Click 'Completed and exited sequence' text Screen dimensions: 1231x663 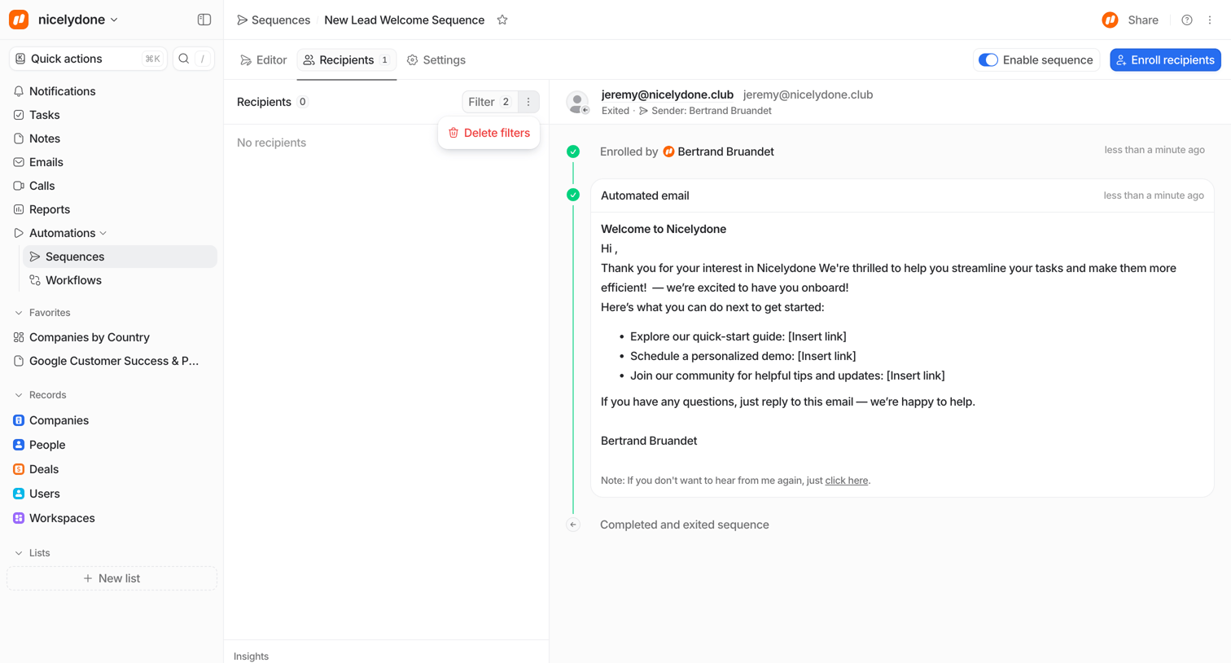point(685,525)
